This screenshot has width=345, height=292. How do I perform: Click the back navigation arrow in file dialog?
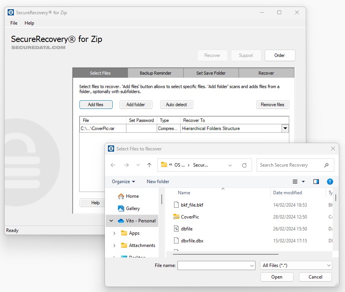point(113,165)
